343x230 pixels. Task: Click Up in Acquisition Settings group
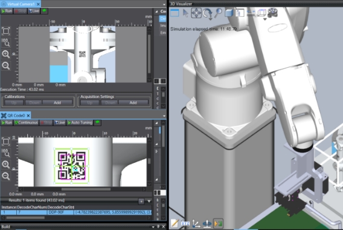point(90,102)
